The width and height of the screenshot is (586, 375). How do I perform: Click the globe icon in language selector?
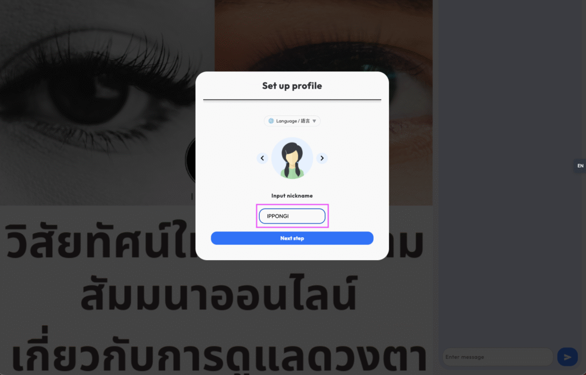tap(271, 121)
